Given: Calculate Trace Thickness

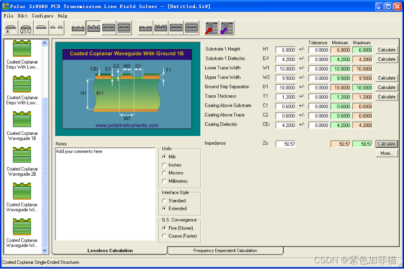Looking at the screenshot, I should (x=387, y=97).
